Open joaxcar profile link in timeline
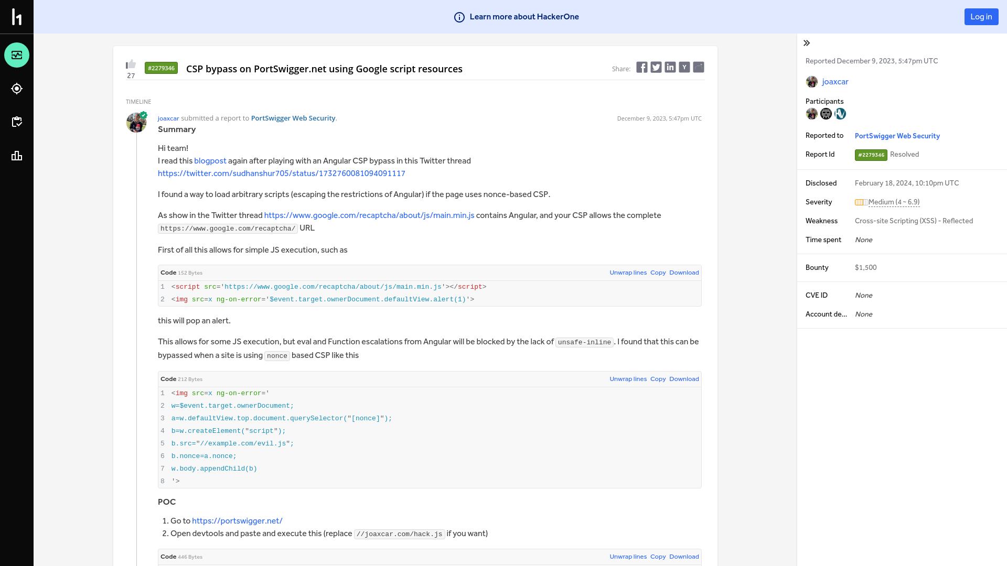 pyautogui.click(x=168, y=118)
